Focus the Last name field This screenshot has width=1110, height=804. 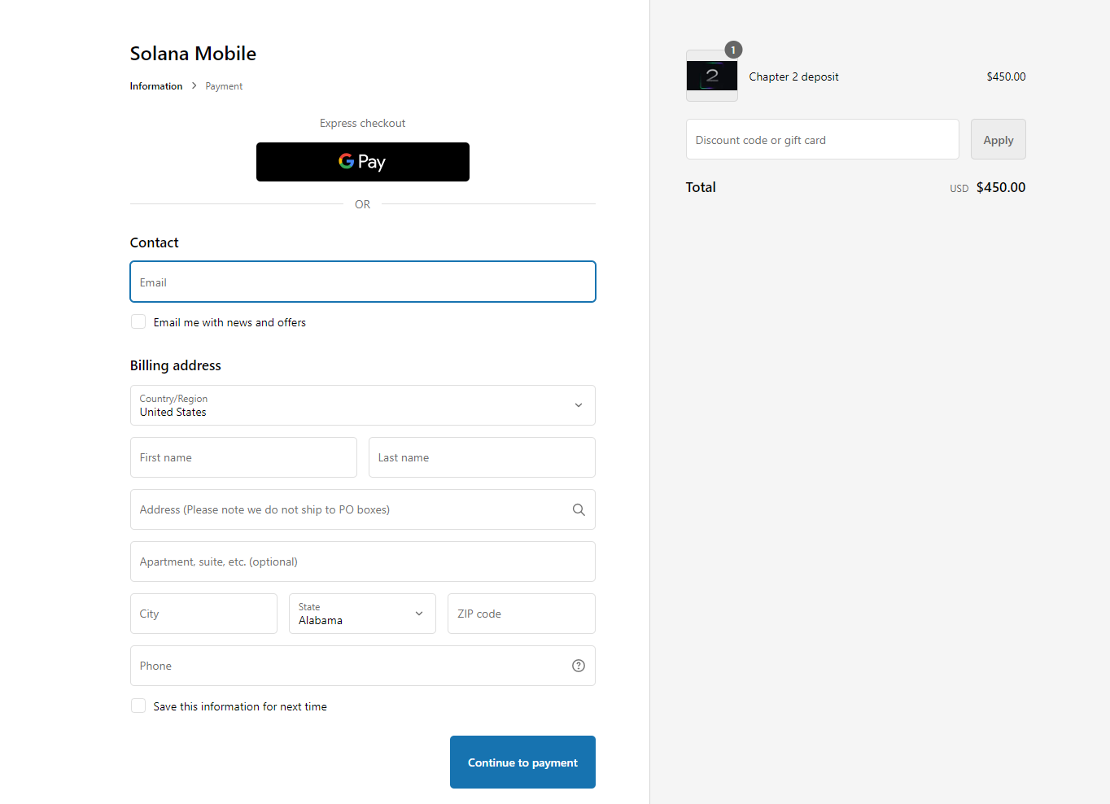coord(482,457)
